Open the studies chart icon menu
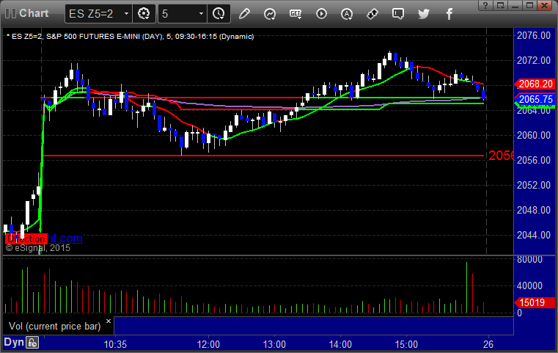The width and height of the screenshot is (558, 353). click(x=270, y=14)
